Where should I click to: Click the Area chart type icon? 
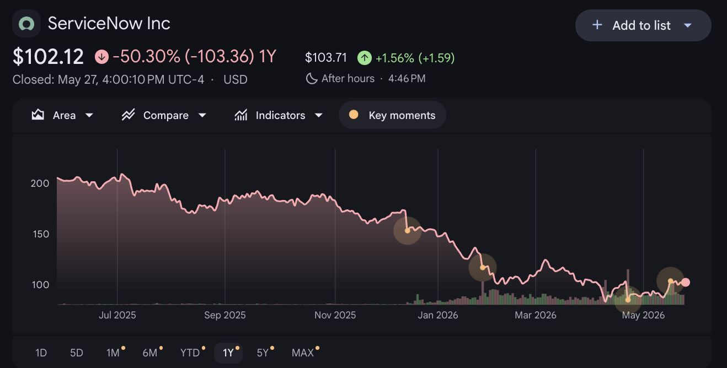pyautogui.click(x=38, y=115)
